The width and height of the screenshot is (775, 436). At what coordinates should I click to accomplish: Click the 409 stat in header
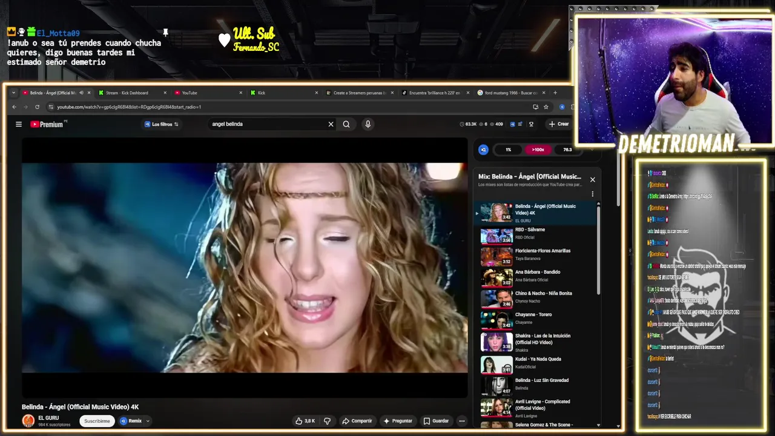pyautogui.click(x=496, y=124)
